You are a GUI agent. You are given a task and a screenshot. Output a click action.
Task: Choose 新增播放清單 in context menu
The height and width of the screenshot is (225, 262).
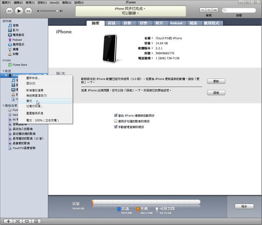click(45, 90)
